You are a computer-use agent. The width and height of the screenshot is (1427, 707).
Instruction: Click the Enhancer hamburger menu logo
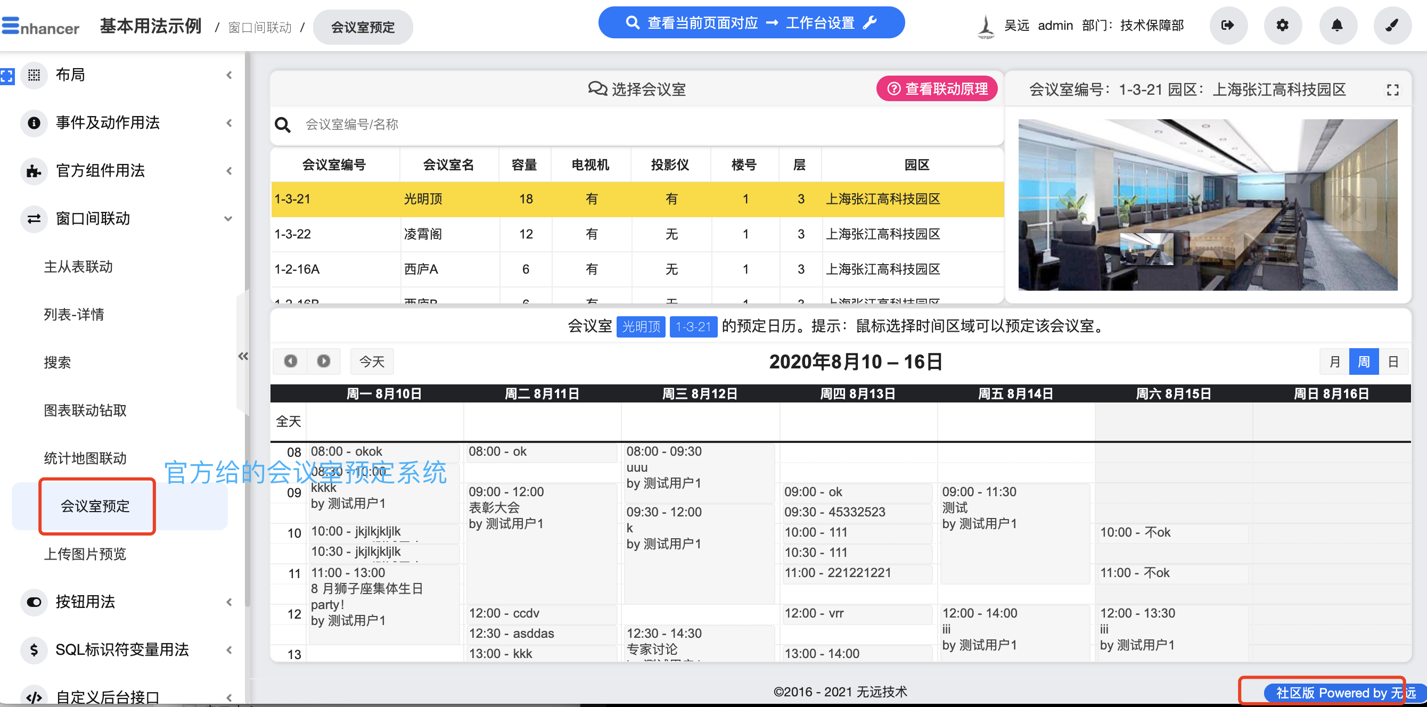10,26
